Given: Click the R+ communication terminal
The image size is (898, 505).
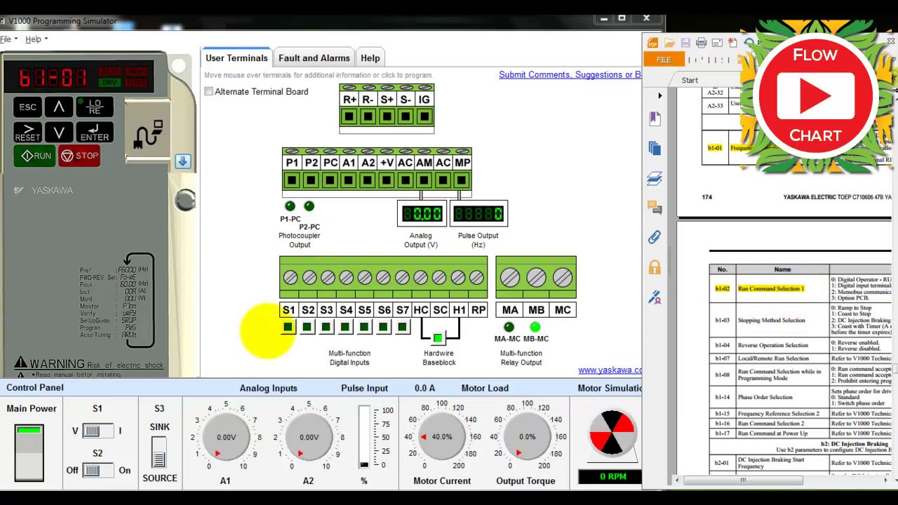Looking at the screenshot, I should point(349,116).
